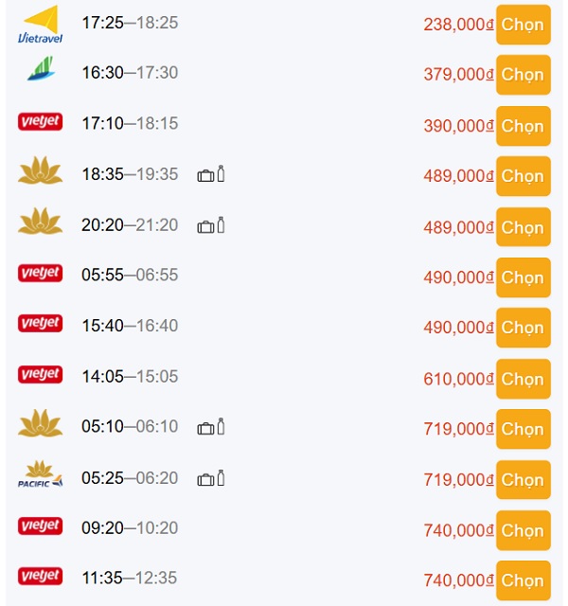The height and width of the screenshot is (606, 568).
Task: Choose the 11:35–12:35 flight via Chọn
Action: [x=524, y=580]
